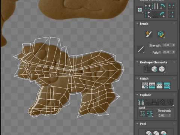The height and width of the screenshot is (135, 180).
Task: Click the Falloff spinner arrows
Action: tap(174, 52)
